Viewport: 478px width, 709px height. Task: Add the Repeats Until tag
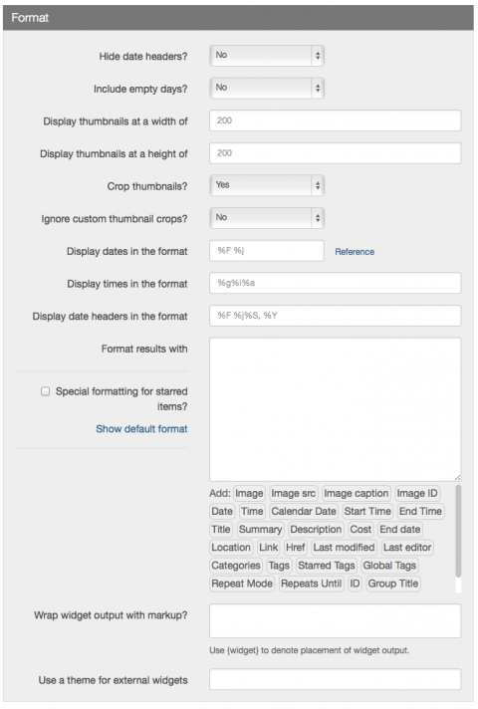pos(311,584)
